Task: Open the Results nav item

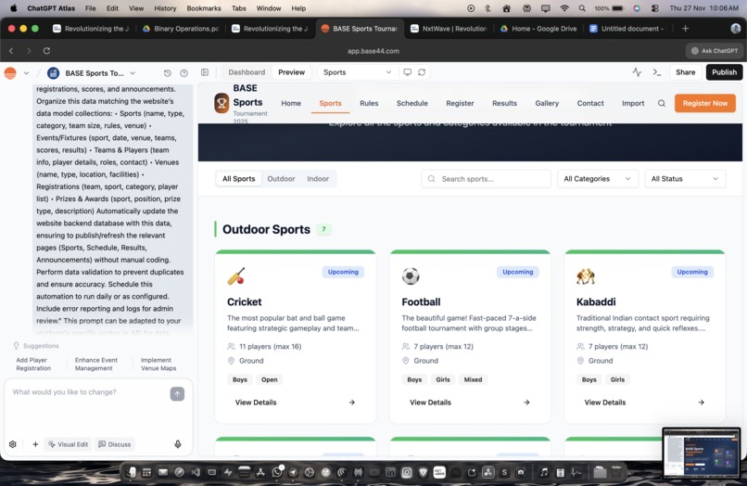Action: click(x=504, y=103)
